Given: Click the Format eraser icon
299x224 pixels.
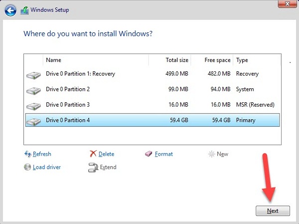Looking at the screenshot, I should pyautogui.click(x=149, y=154).
